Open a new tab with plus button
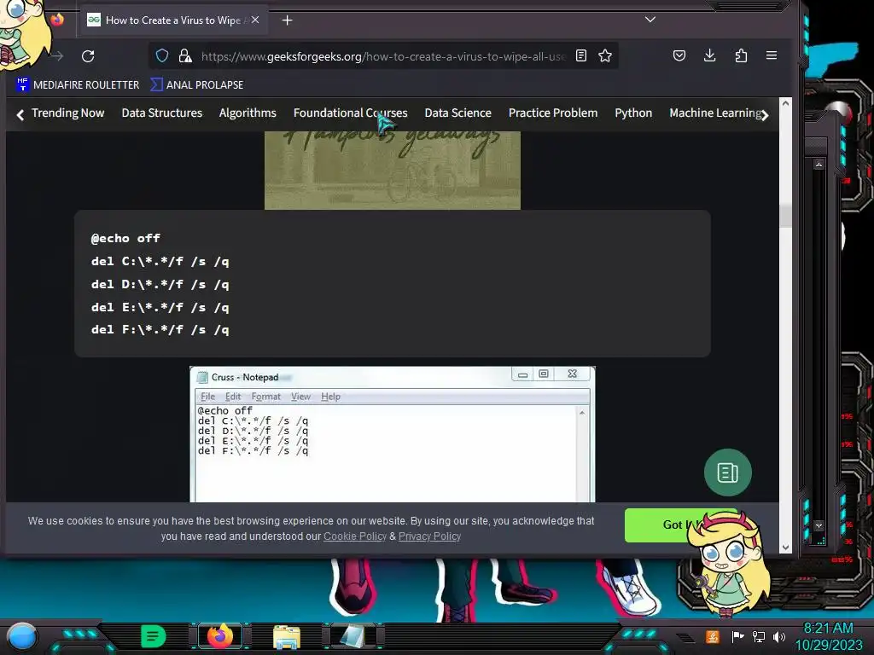This screenshot has width=874, height=655. (287, 20)
